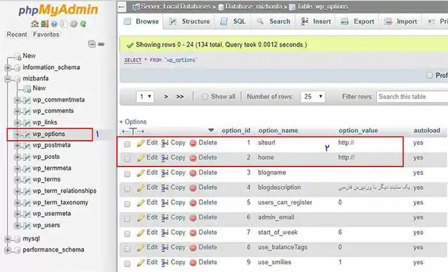This screenshot has width=448, height=272.
Task: Enable the Show all checkbox
Action: pos(205,97)
